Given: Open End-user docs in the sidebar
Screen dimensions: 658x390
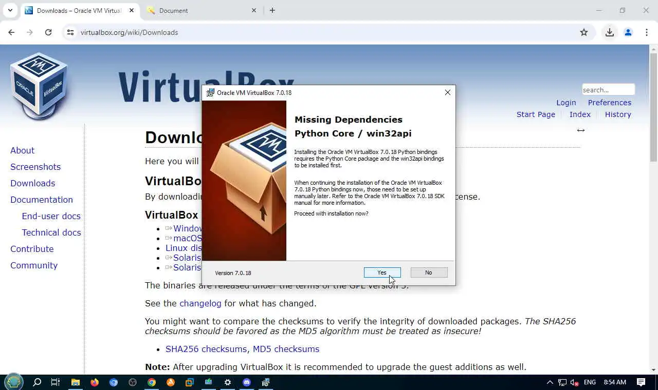Looking at the screenshot, I should pyautogui.click(x=51, y=216).
